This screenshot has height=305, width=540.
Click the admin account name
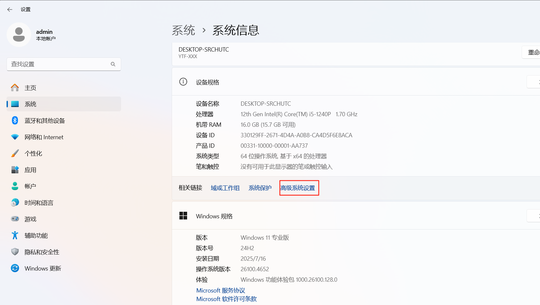click(44, 32)
